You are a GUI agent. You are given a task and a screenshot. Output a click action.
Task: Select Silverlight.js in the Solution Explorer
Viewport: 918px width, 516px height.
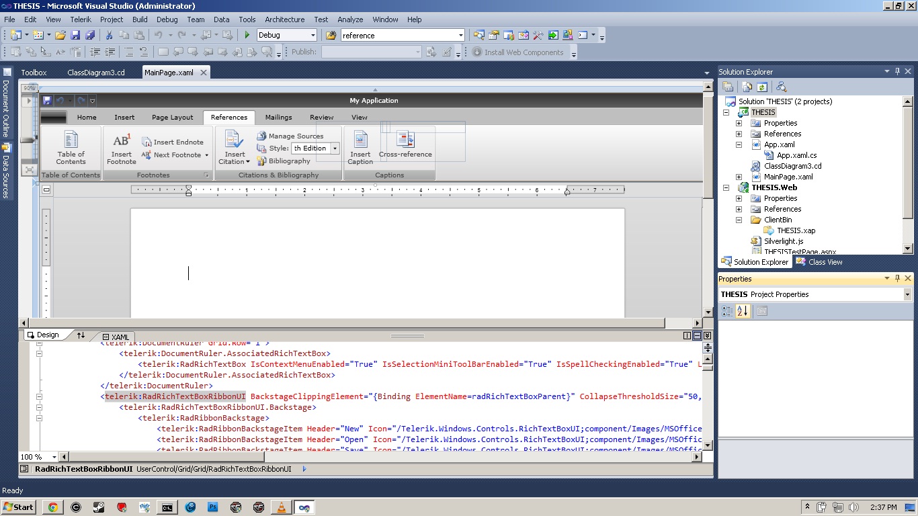point(784,241)
